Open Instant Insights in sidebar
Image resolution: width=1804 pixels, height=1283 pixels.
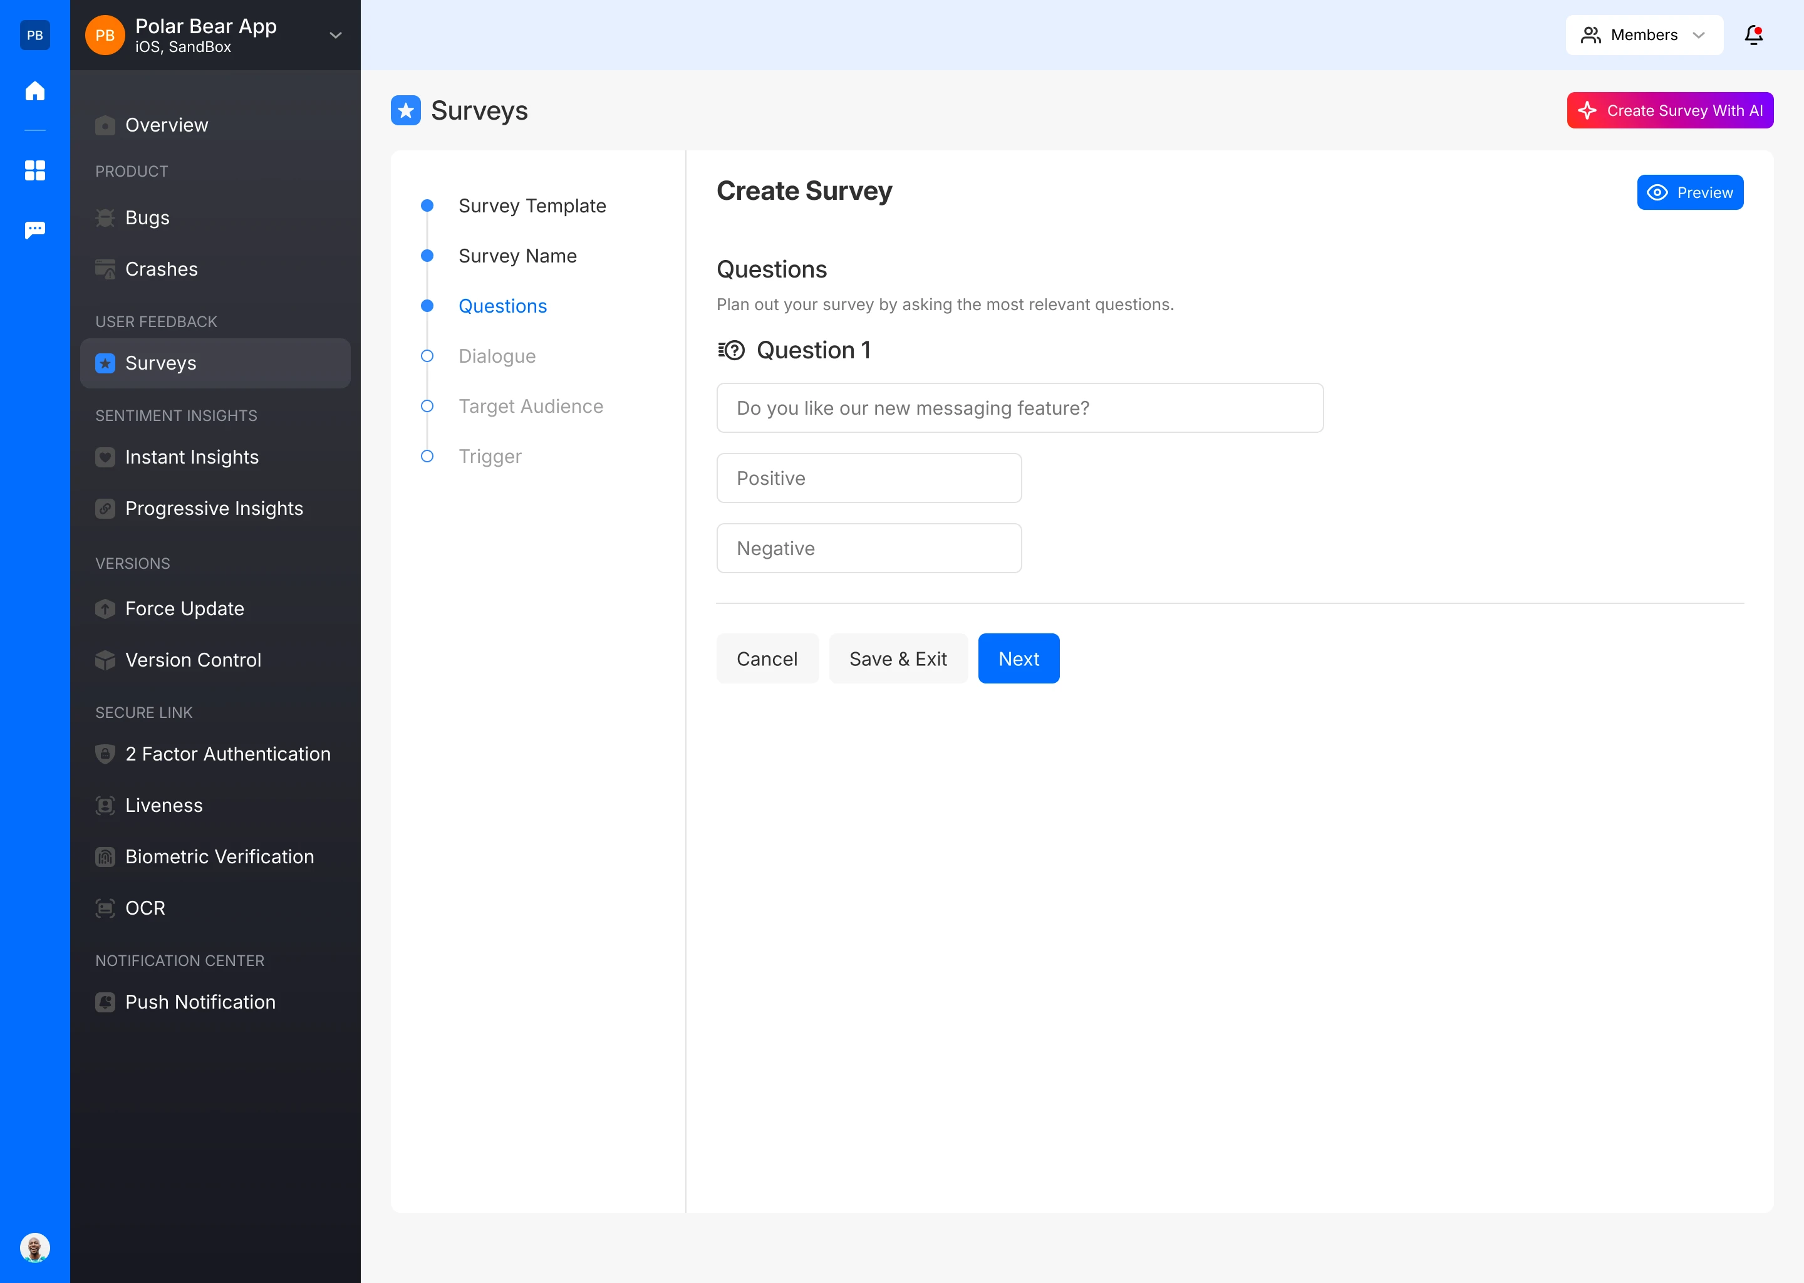point(191,457)
